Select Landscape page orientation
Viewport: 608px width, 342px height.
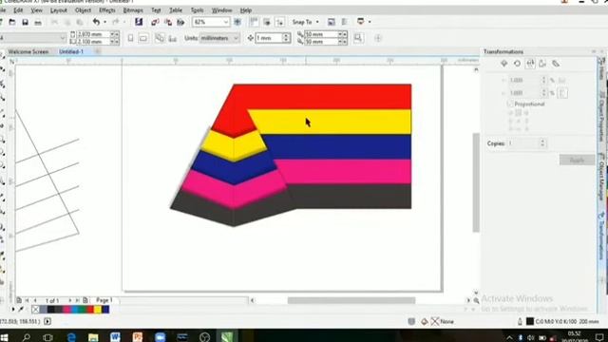tap(143, 38)
